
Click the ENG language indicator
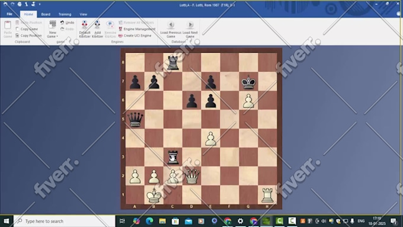point(361,221)
